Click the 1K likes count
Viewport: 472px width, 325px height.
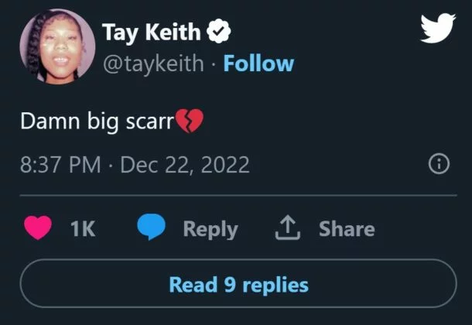pos(83,229)
